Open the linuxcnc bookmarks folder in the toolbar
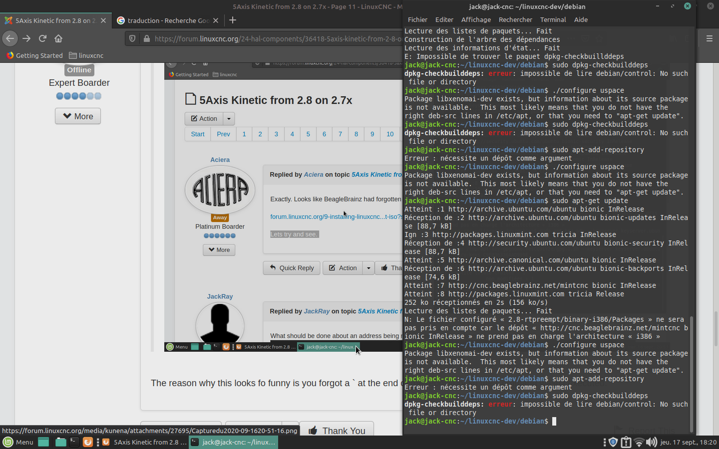 (x=86, y=55)
